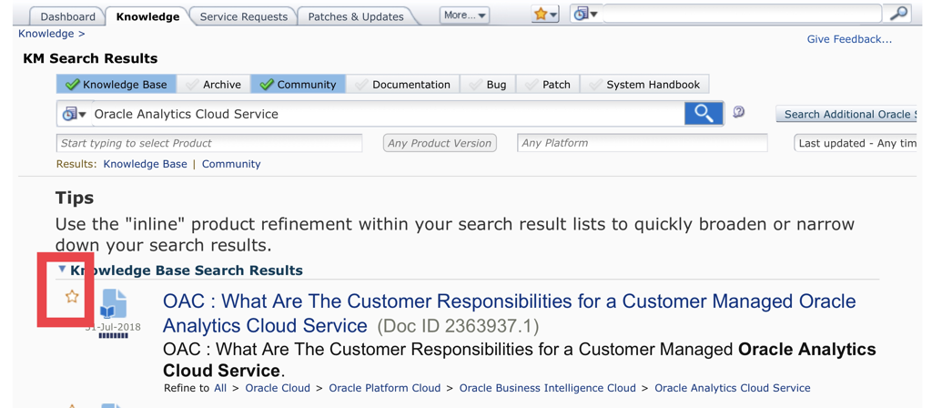Click the blue magnifier search button

(x=704, y=114)
